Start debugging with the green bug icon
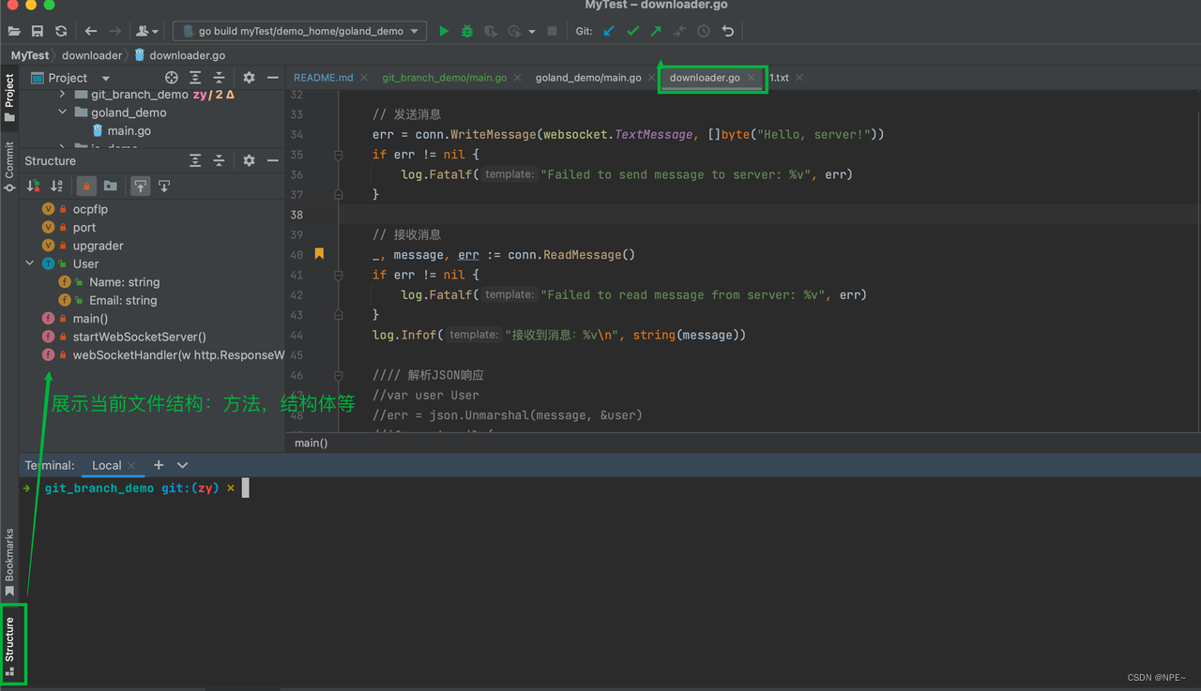The image size is (1201, 691). point(467,31)
